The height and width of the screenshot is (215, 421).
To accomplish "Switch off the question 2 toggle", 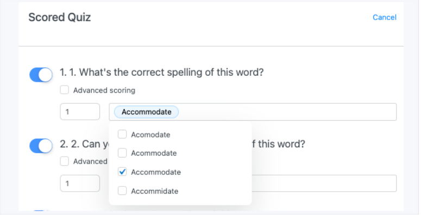I will pos(41,146).
